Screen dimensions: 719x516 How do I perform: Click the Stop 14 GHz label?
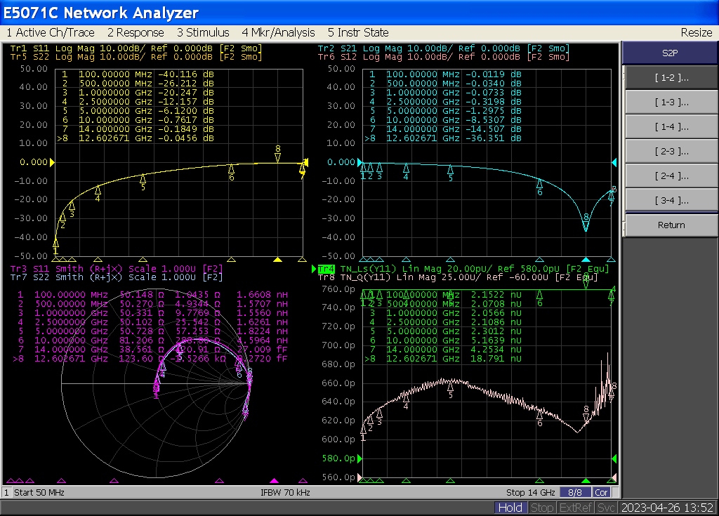(531, 493)
